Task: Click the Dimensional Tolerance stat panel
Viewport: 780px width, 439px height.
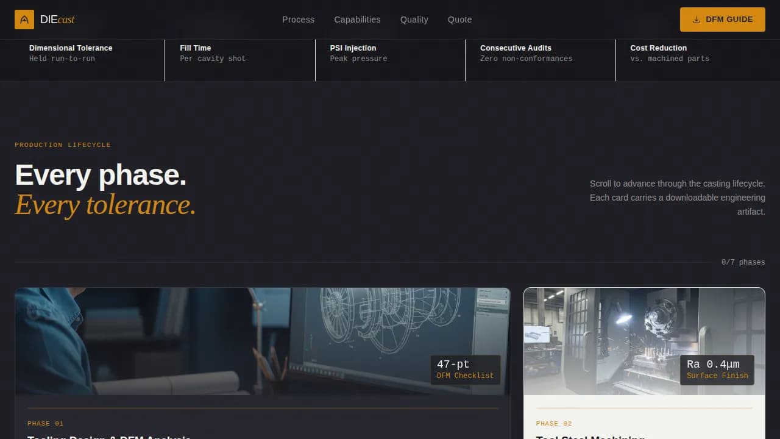Action: [82, 53]
